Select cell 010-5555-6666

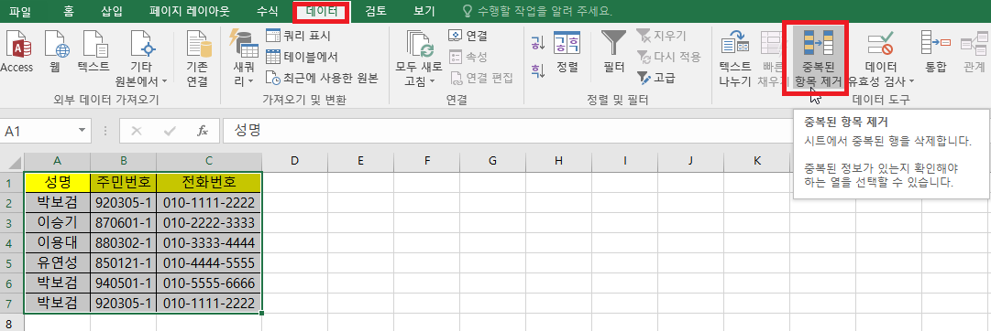pyautogui.click(x=209, y=283)
